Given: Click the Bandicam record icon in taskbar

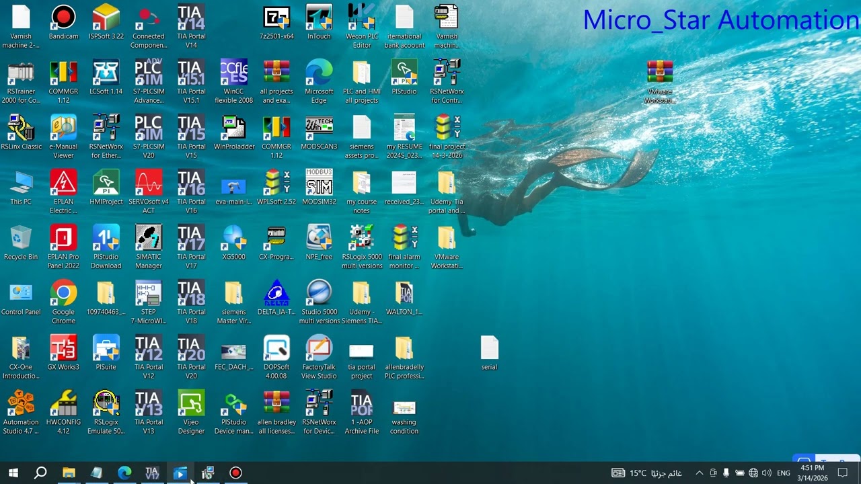Looking at the screenshot, I should tap(235, 473).
